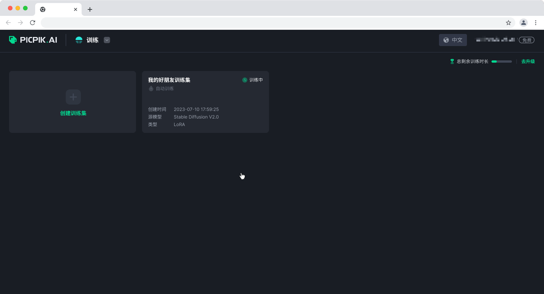Open a new browser tab

point(90,9)
